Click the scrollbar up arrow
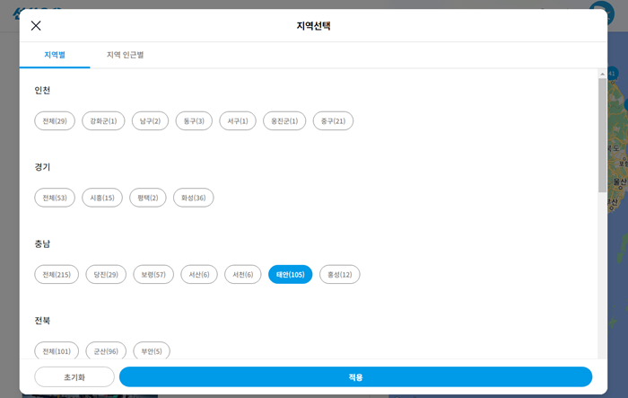The width and height of the screenshot is (628, 398). [x=602, y=75]
